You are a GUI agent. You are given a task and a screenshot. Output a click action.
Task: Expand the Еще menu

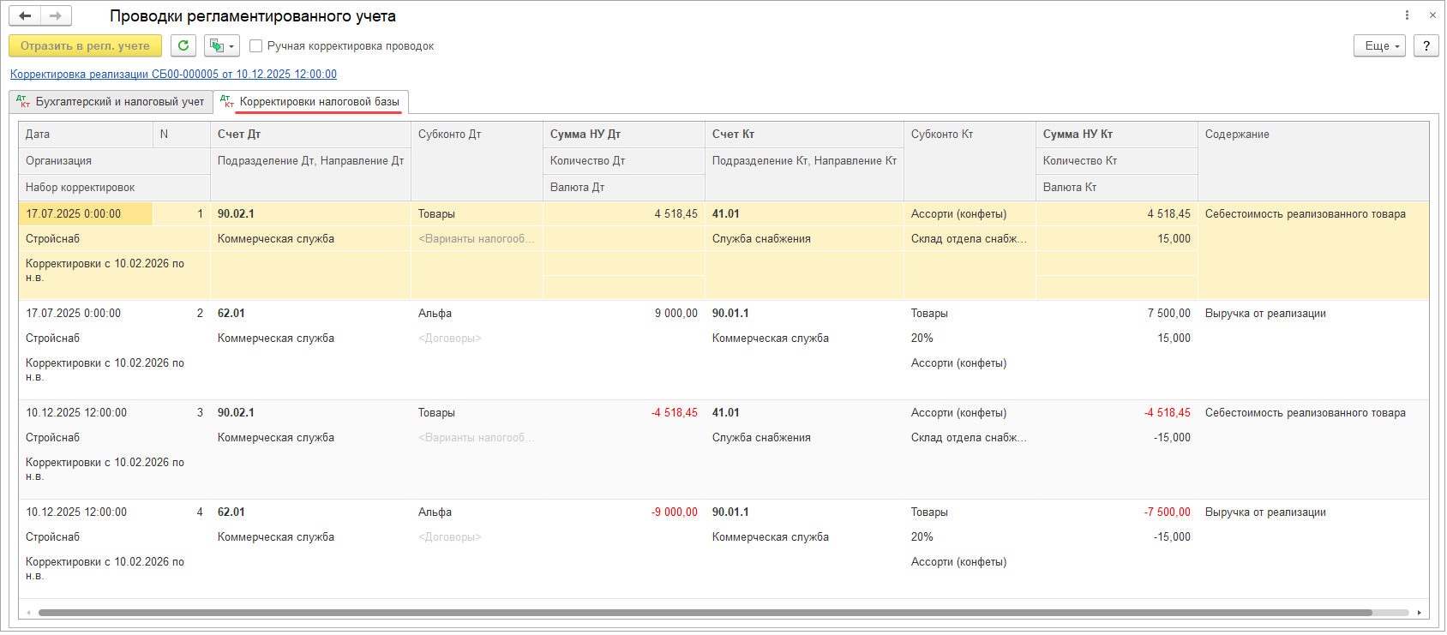[1379, 46]
